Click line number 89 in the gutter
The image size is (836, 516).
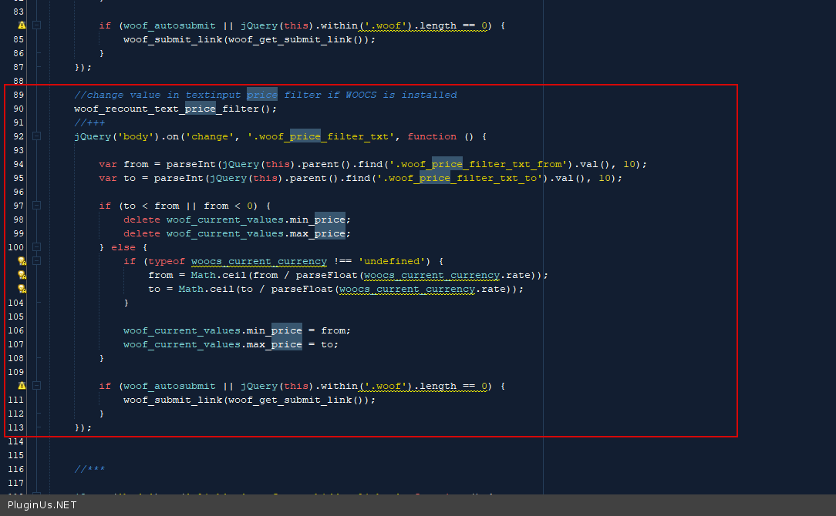coord(19,95)
